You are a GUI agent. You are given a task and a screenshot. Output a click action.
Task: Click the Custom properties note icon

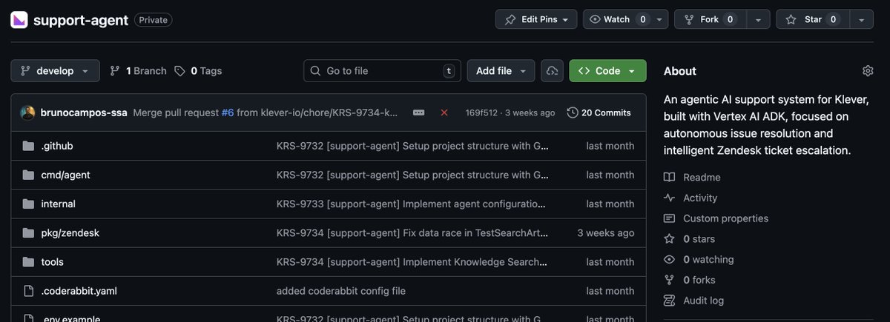[x=670, y=218]
